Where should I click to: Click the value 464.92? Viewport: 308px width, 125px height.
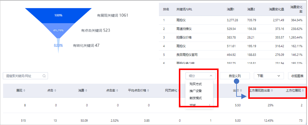click(x=231, y=55)
